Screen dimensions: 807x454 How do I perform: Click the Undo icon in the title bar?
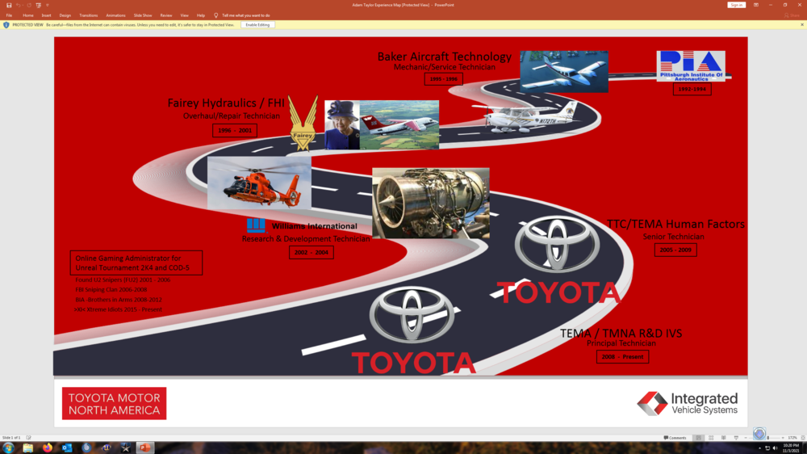(19, 5)
